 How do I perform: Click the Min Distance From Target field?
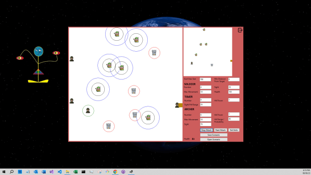234,80
